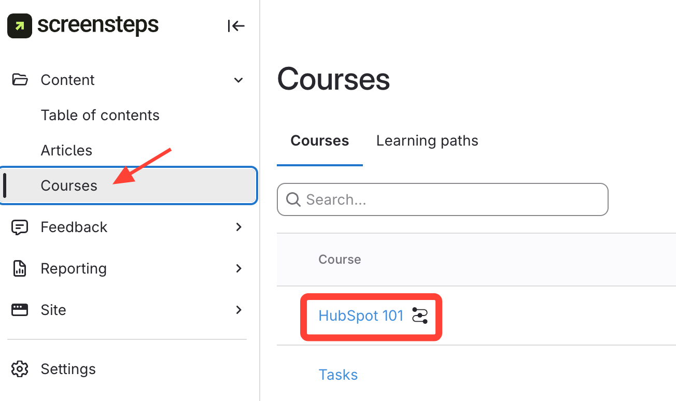Collapse the sidebar with arrow icon
Image resolution: width=676 pixels, height=401 pixels.
[x=236, y=26]
